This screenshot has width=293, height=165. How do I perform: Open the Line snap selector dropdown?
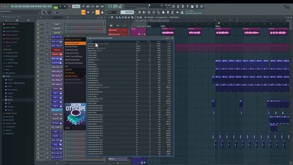[112, 12]
